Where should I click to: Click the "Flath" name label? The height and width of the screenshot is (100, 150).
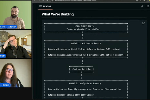(x=3, y=56)
